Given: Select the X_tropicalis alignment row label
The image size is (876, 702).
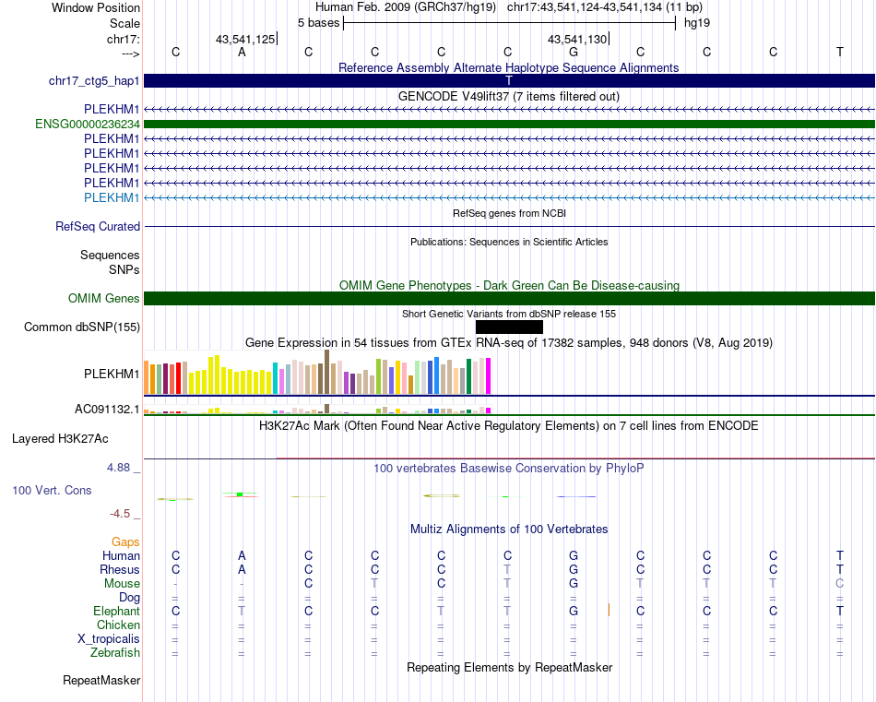Looking at the screenshot, I should [109, 639].
